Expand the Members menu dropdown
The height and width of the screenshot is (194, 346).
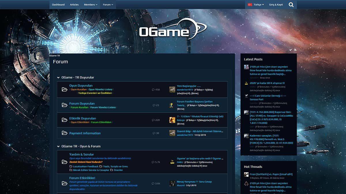(x=91, y=5)
